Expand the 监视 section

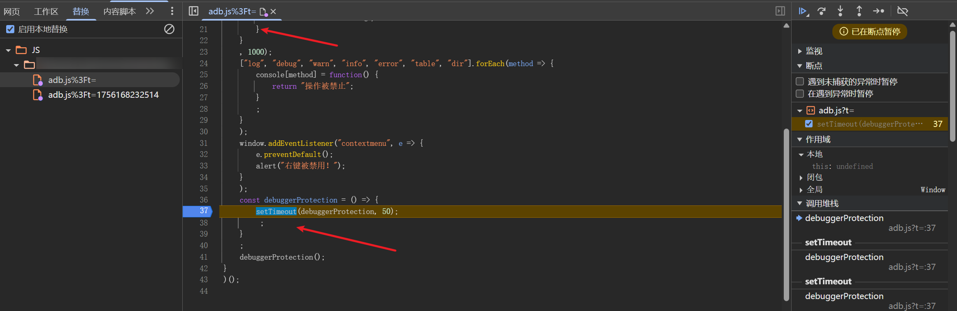coord(800,51)
